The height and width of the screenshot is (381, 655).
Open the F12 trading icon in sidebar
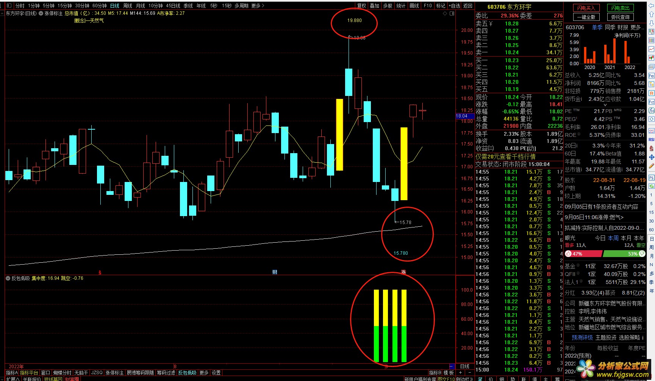(x=651, y=102)
